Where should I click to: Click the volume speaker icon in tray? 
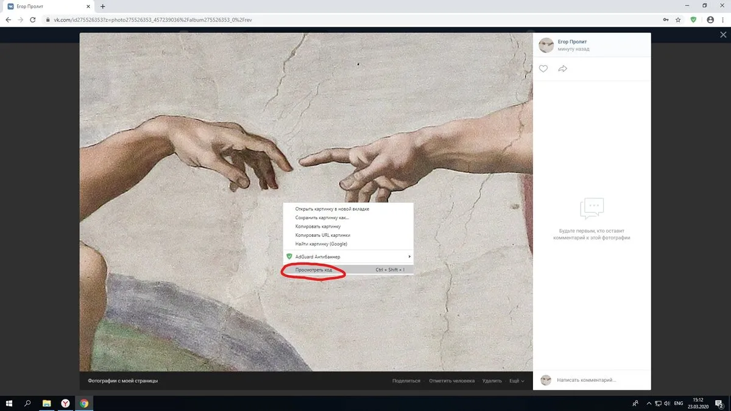pos(666,403)
